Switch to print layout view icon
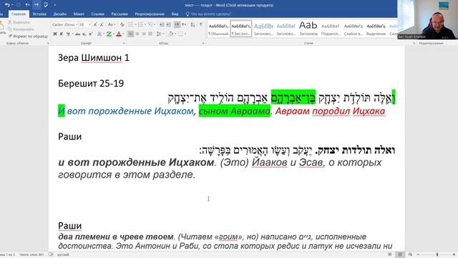The height and width of the screenshot is (258, 458). coord(400,255)
